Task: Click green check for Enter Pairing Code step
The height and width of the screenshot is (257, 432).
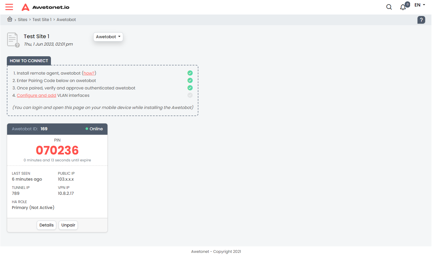Action: tap(190, 80)
